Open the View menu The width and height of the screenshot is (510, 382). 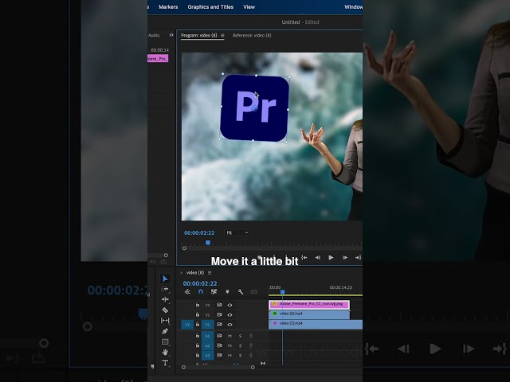[249, 7]
